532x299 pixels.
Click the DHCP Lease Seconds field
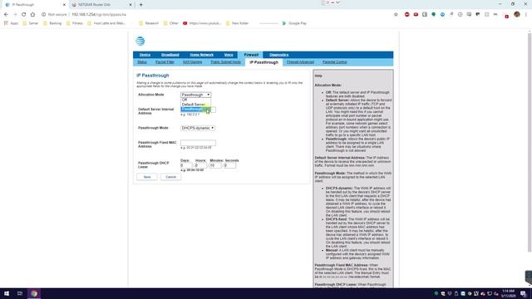pos(229,165)
